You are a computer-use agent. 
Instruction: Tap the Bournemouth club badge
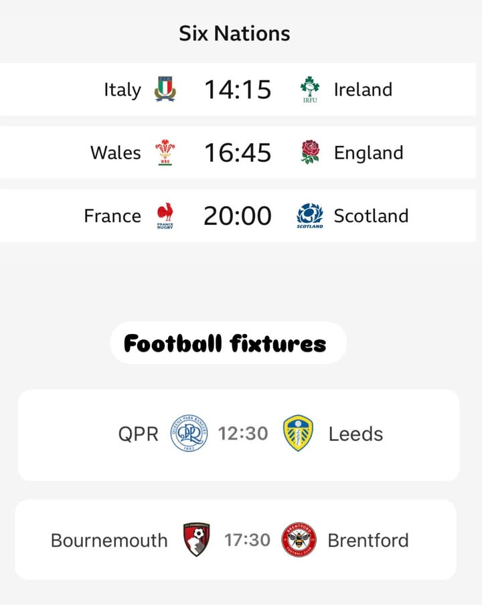[196, 539]
